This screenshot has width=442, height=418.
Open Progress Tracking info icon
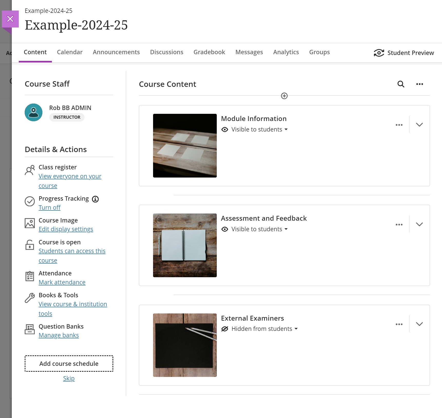(x=95, y=199)
